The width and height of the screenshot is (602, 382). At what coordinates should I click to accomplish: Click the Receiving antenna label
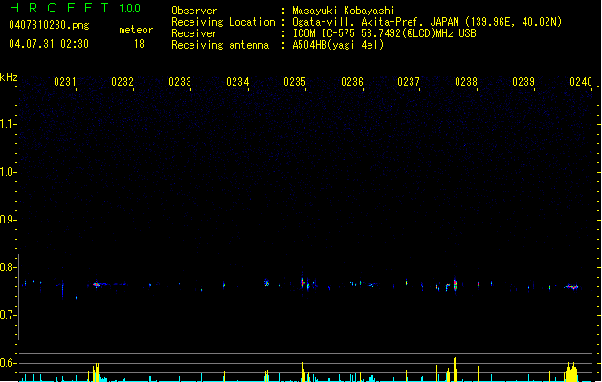click(220, 45)
